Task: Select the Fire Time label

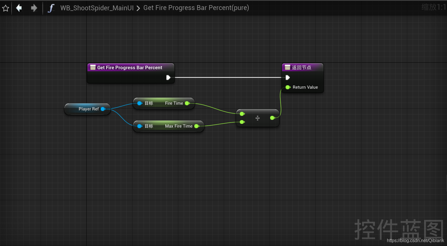Action: (174, 103)
